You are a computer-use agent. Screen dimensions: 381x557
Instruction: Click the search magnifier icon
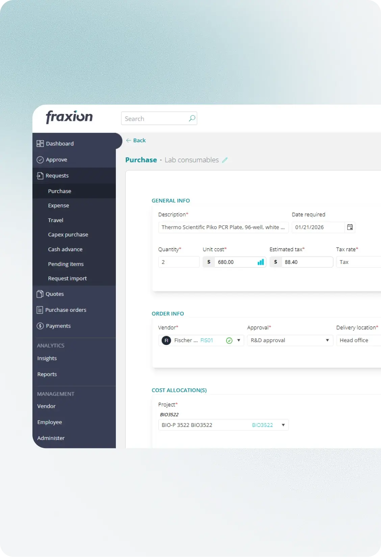click(x=192, y=118)
